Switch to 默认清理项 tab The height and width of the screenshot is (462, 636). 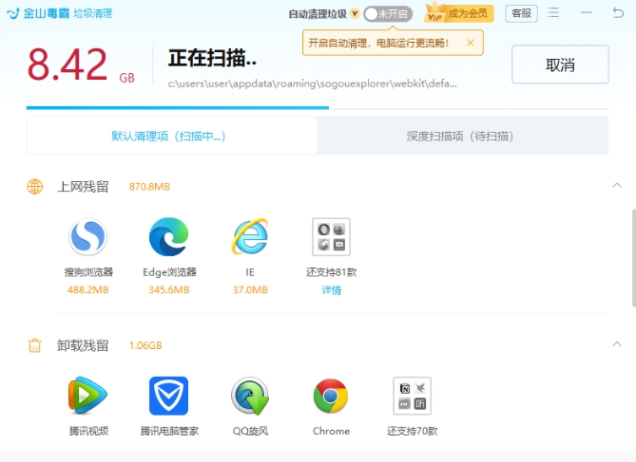[171, 136]
